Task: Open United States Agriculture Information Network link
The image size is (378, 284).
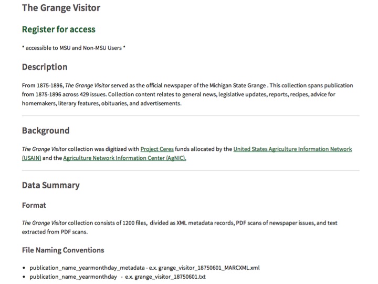Action: tap(292, 149)
